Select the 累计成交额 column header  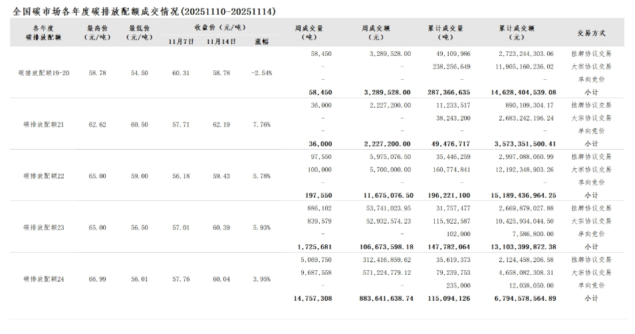516,33
